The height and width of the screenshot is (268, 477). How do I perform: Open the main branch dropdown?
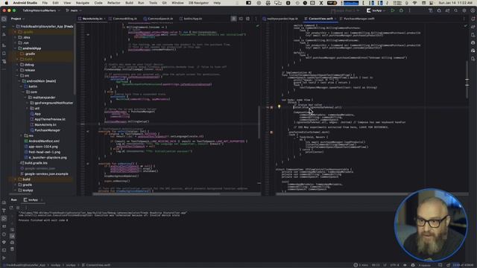click(x=73, y=10)
